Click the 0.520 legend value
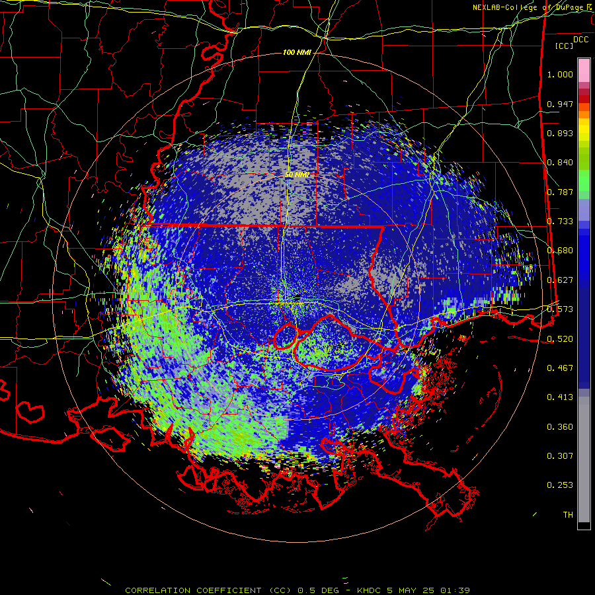Screen dimensions: 595x595 click(x=560, y=338)
